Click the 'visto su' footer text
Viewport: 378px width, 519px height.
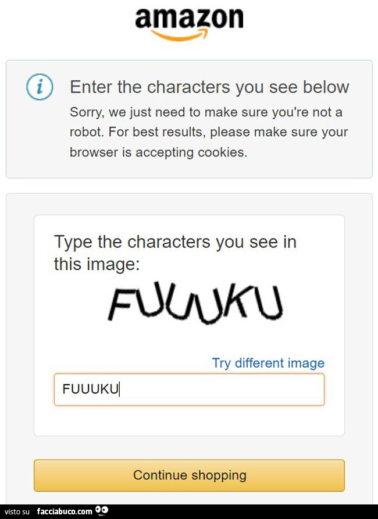coord(18,511)
